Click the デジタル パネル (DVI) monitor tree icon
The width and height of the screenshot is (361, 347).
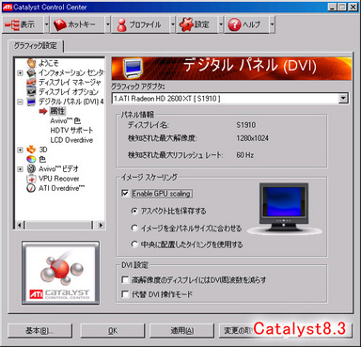point(31,102)
